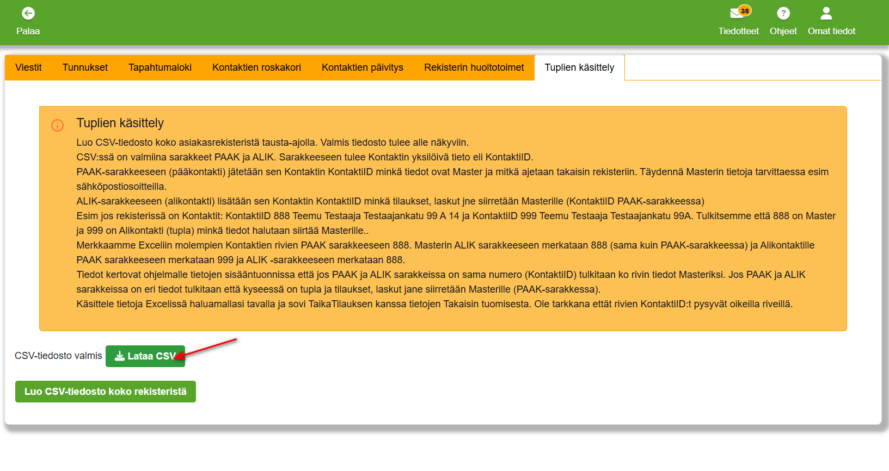Click the info icon in the orange box

[57, 126]
